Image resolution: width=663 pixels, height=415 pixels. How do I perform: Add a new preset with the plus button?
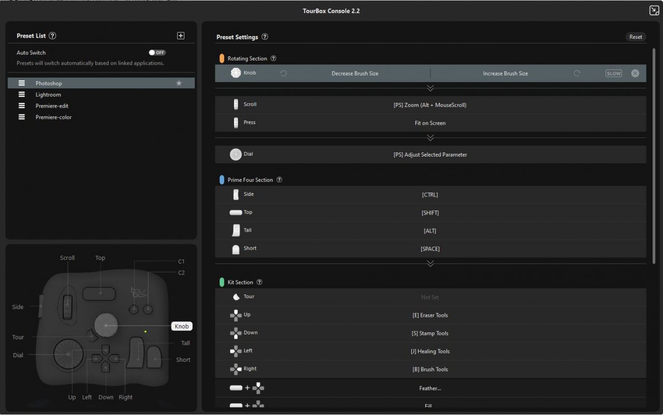(181, 35)
